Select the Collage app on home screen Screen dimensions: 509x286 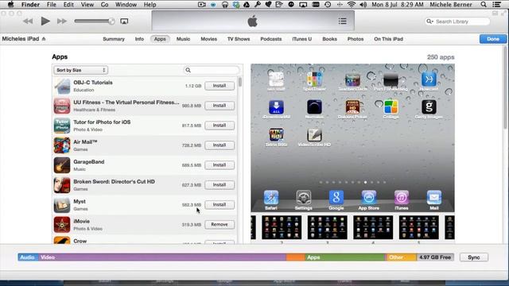(390, 107)
